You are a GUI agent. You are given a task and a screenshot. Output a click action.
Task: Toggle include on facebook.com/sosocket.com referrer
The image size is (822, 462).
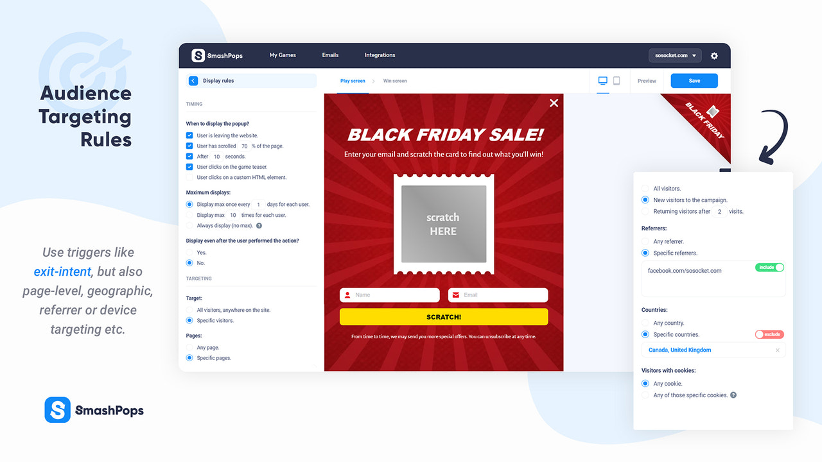(x=769, y=267)
